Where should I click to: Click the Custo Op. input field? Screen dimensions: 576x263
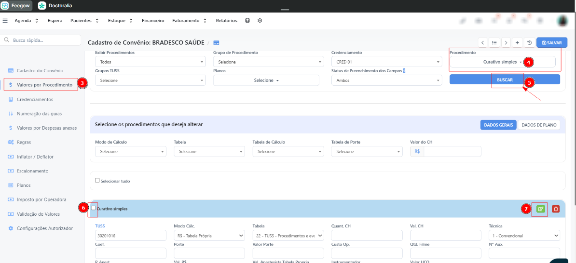(x=367, y=253)
